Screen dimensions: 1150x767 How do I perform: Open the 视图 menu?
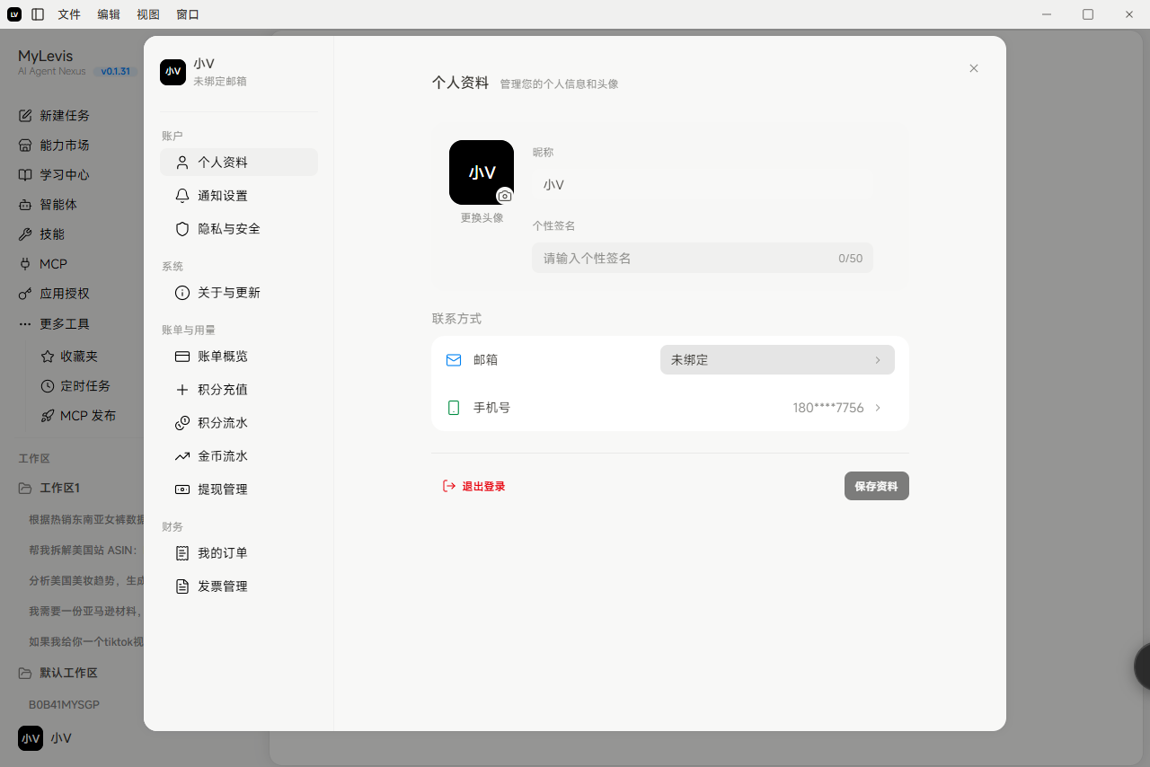tap(148, 14)
